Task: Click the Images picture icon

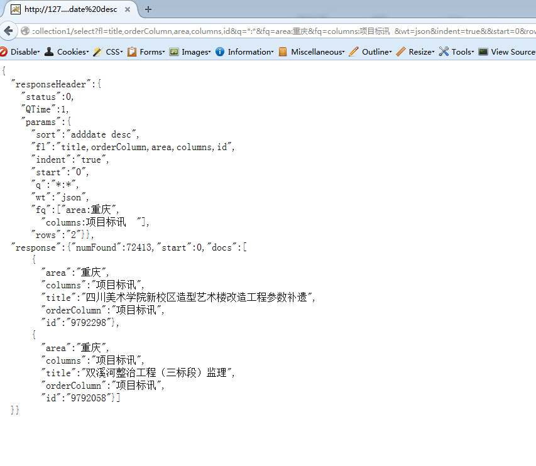Action: pos(174,51)
